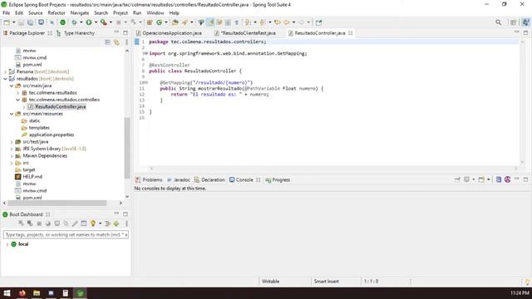
Task: Open the Project menu
Action: click(120, 13)
